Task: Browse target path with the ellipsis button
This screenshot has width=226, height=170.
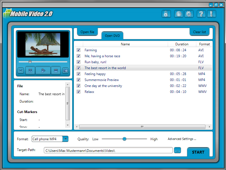Action: coord(177,150)
